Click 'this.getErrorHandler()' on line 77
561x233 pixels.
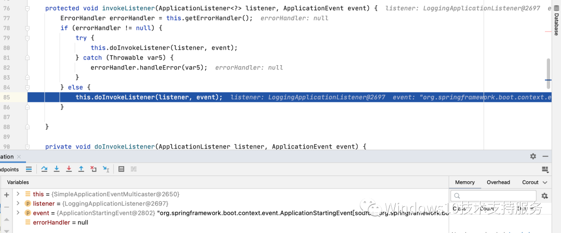[210, 18]
